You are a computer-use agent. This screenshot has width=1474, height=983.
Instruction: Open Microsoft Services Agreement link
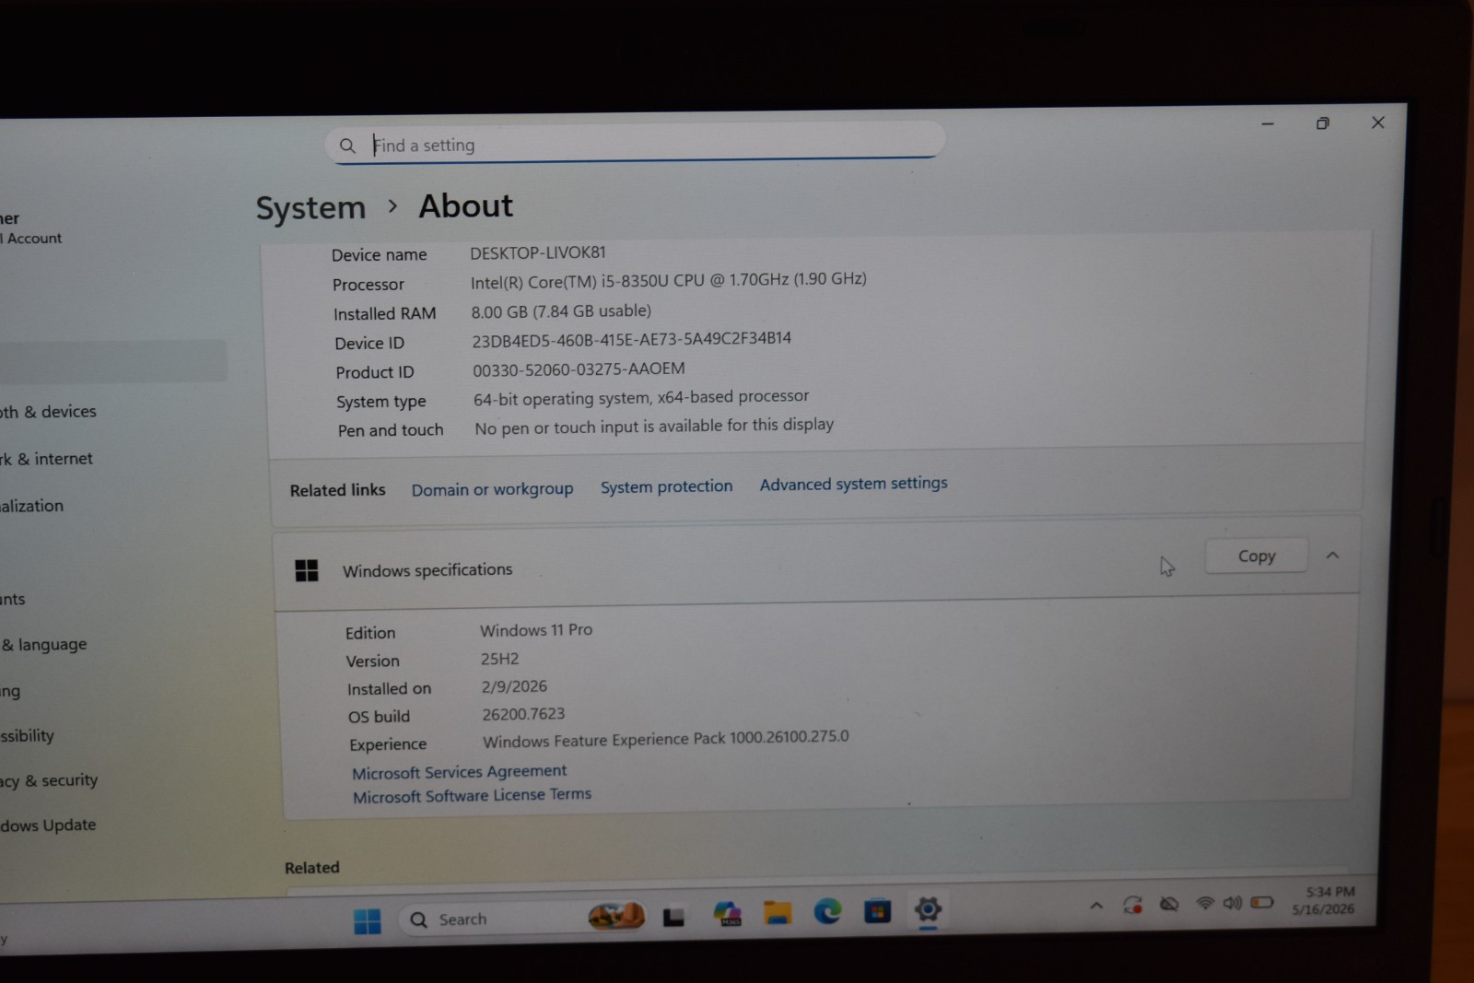click(459, 772)
